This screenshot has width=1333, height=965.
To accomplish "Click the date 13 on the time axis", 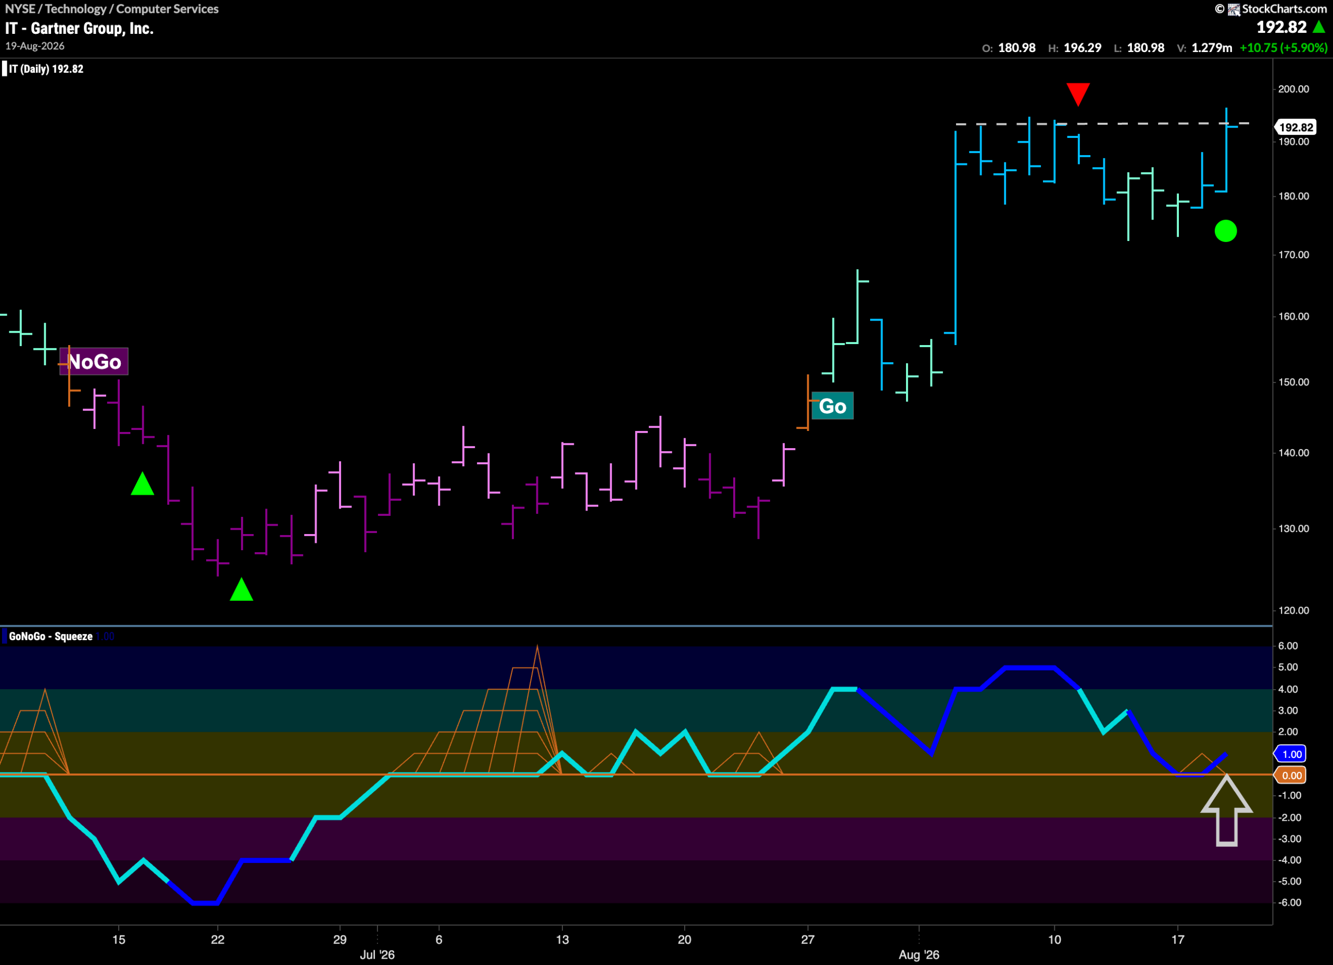I will click(562, 939).
